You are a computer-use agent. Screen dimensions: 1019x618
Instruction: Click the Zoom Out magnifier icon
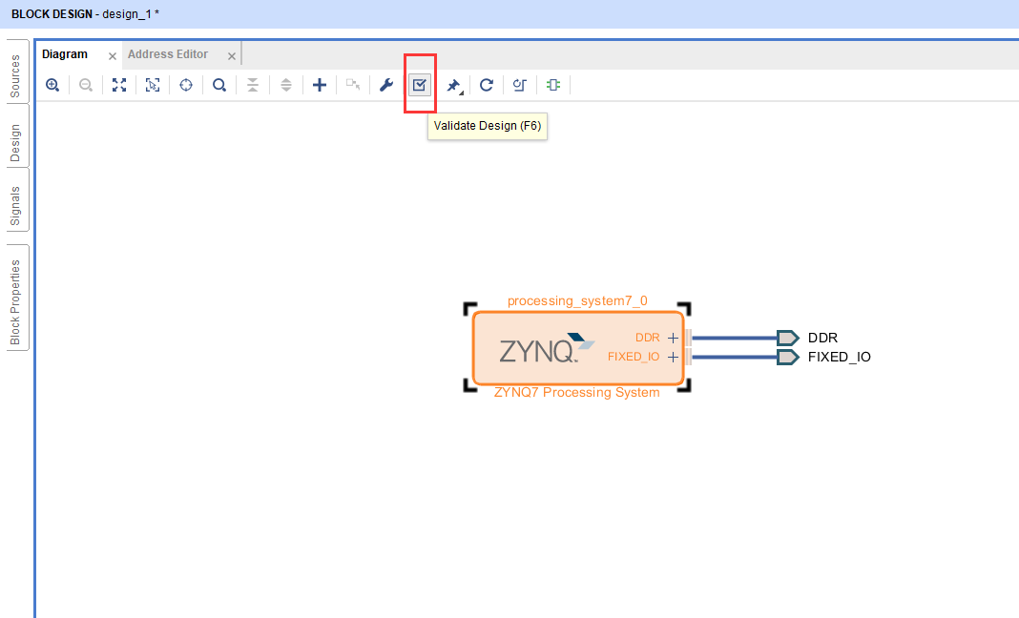[86, 85]
